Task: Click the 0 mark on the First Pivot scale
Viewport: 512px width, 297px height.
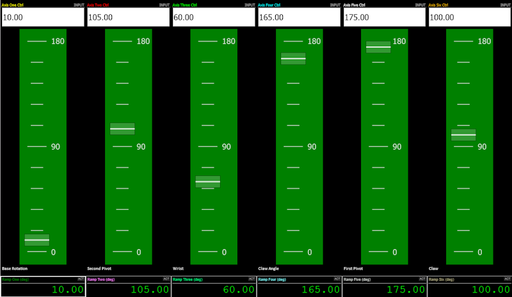Action: (395, 252)
